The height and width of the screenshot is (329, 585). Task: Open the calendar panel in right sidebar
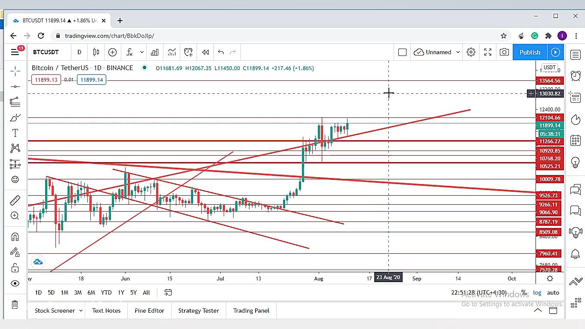coord(576,141)
